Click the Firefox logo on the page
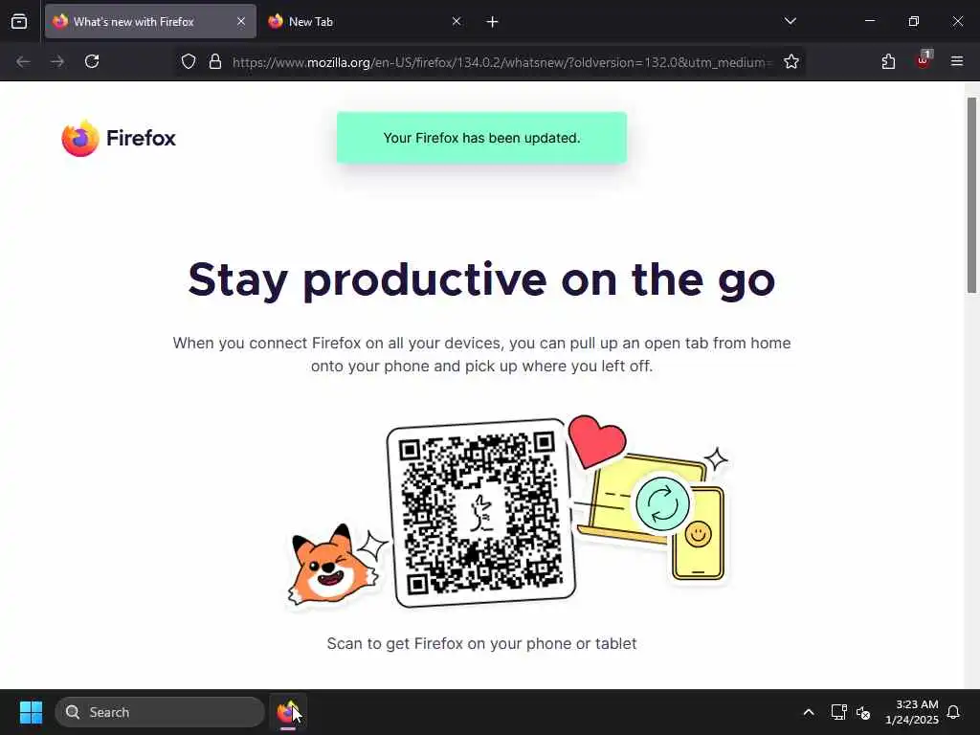 [119, 138]
